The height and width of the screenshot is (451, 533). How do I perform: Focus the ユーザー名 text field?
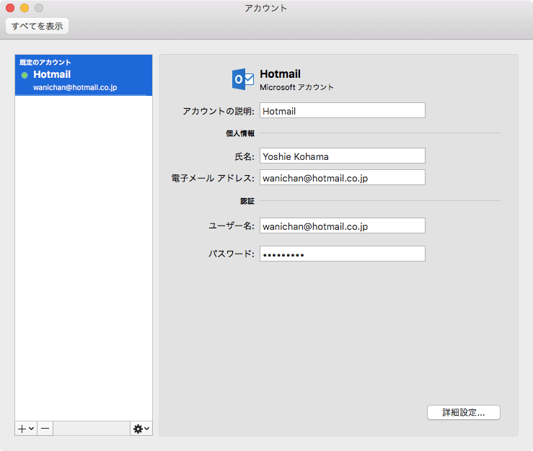[x=342, y=225]
